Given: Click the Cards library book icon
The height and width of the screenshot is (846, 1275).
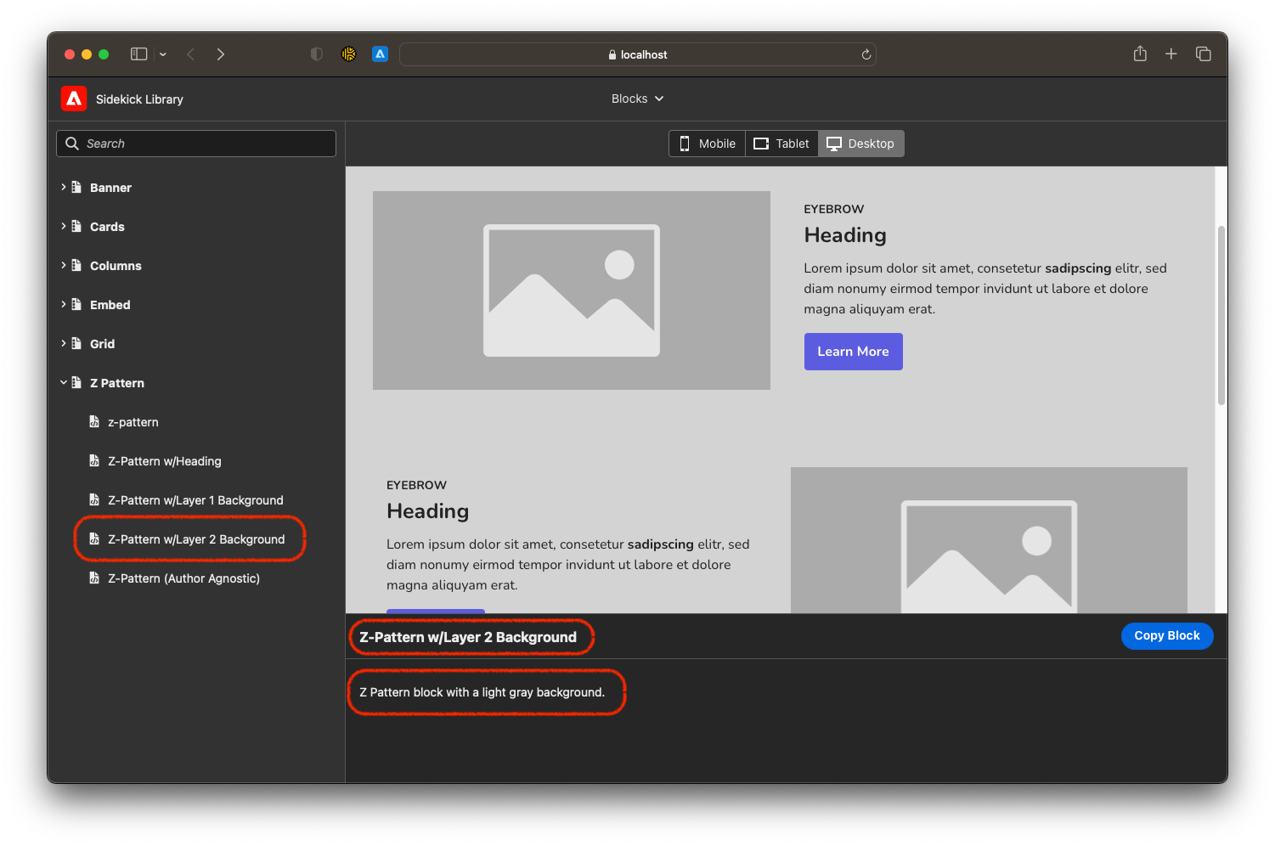Looking at the screenshot, I should click(78, 226).
